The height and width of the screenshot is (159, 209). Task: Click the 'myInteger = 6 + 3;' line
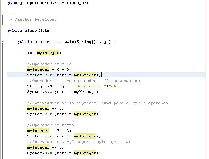[x=49, y=69]
